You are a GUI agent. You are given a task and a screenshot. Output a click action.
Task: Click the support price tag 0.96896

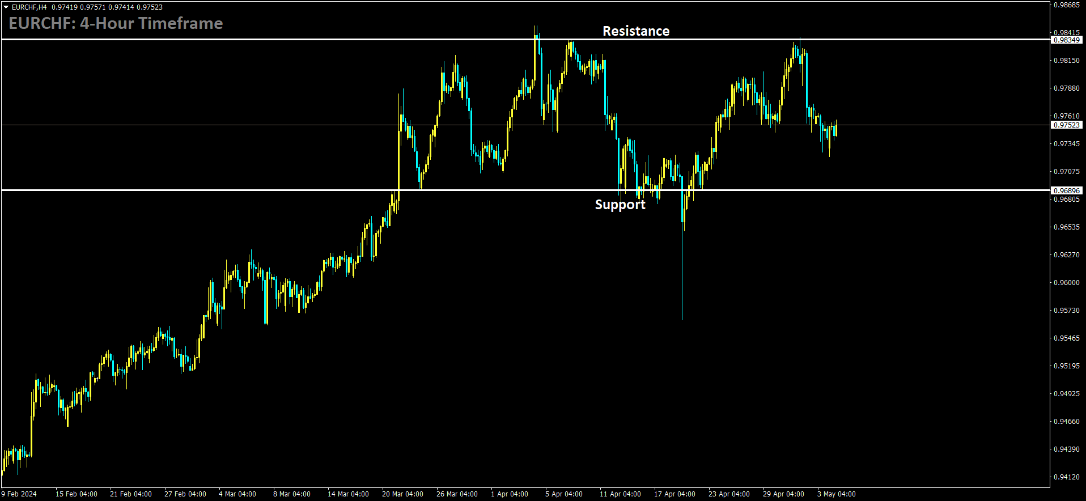pyautogui.click(x=1067, y=191)
